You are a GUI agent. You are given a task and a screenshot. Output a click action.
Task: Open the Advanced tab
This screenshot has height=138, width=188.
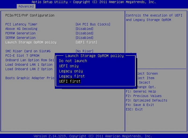26,6
